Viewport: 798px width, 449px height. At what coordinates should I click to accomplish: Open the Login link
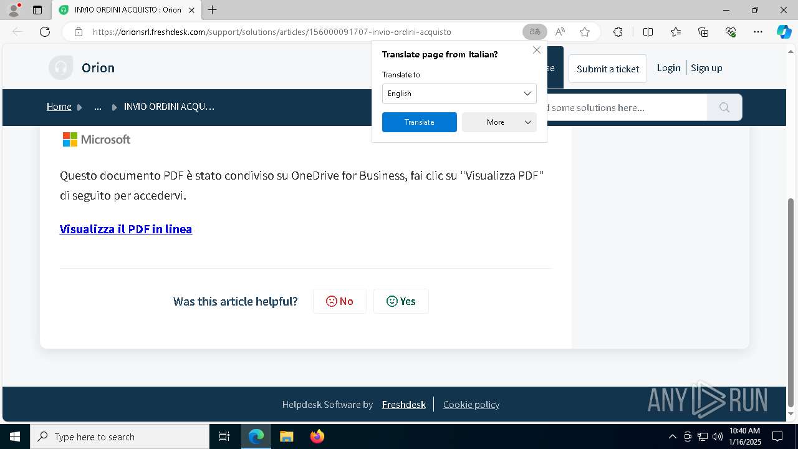668,68
